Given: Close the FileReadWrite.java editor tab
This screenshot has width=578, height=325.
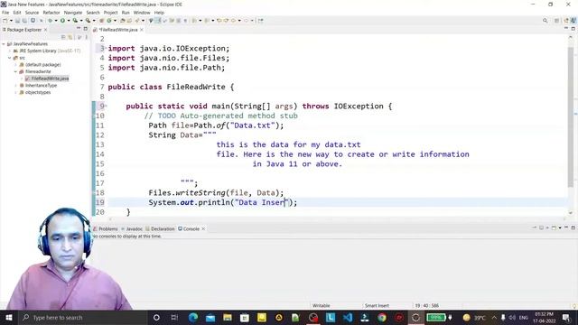Looking at the screenshot, I should coord(142,30).
